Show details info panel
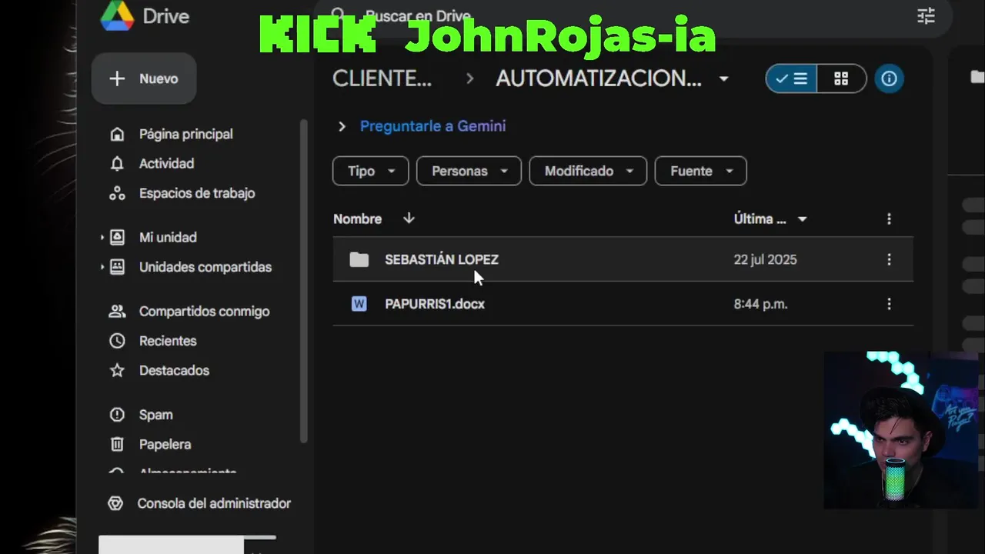The width and height of the screenshot is (985, 554). point(890,78)
